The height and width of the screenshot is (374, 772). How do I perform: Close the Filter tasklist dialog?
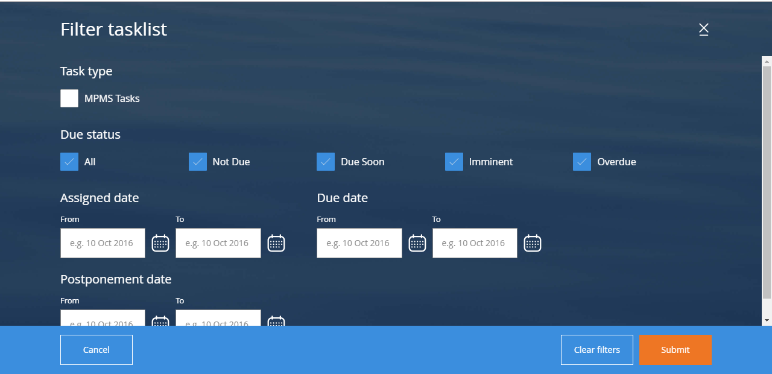pos(703,29)
